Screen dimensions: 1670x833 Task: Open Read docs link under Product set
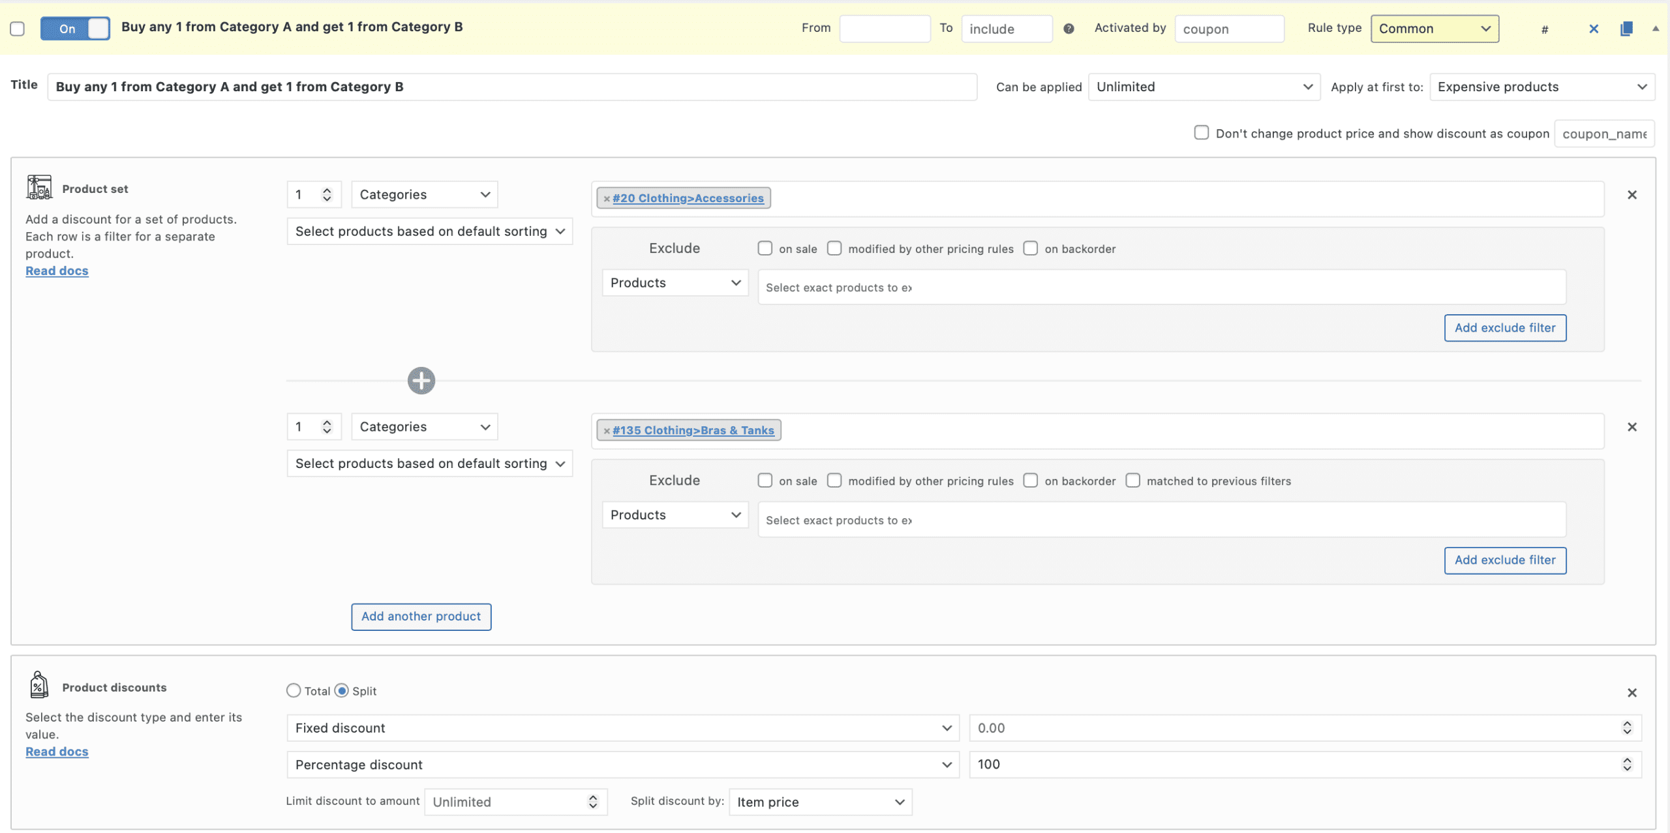tap(57, 270)
